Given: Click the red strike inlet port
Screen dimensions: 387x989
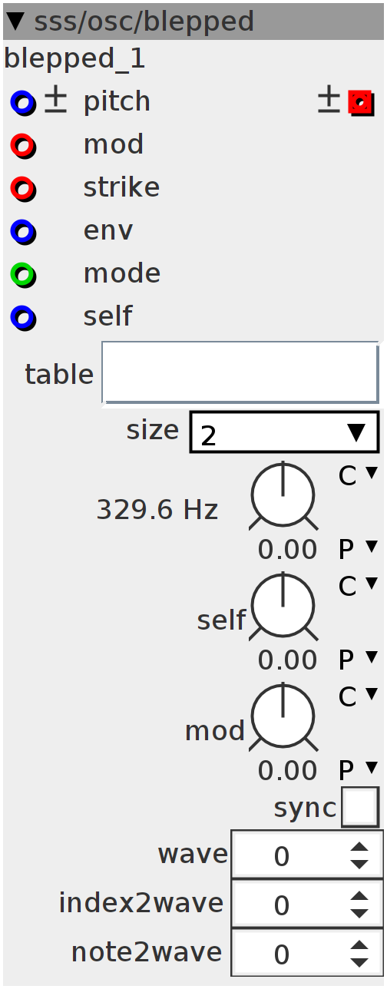Looking at the screenshot, I should point(23,188).
